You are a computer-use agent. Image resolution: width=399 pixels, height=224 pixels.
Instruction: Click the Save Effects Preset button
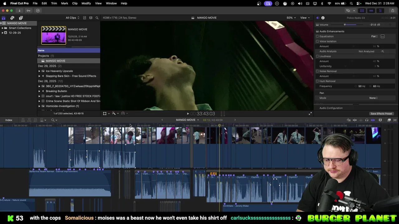point(381,114)
